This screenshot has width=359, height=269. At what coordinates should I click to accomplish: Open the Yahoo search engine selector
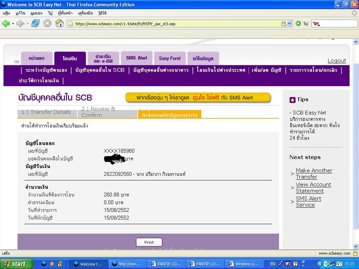[317, 24]
